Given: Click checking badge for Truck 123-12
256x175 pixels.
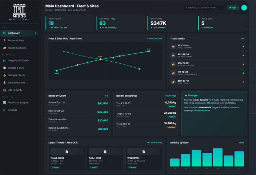Looking at the screenshot, I should [171, 127].
